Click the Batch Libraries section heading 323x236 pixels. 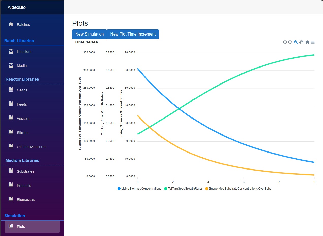[19, 41]
